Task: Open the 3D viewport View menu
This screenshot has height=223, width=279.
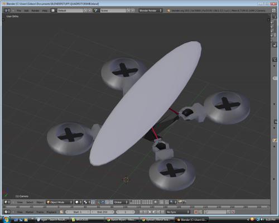Action: [x=20, y=202]
